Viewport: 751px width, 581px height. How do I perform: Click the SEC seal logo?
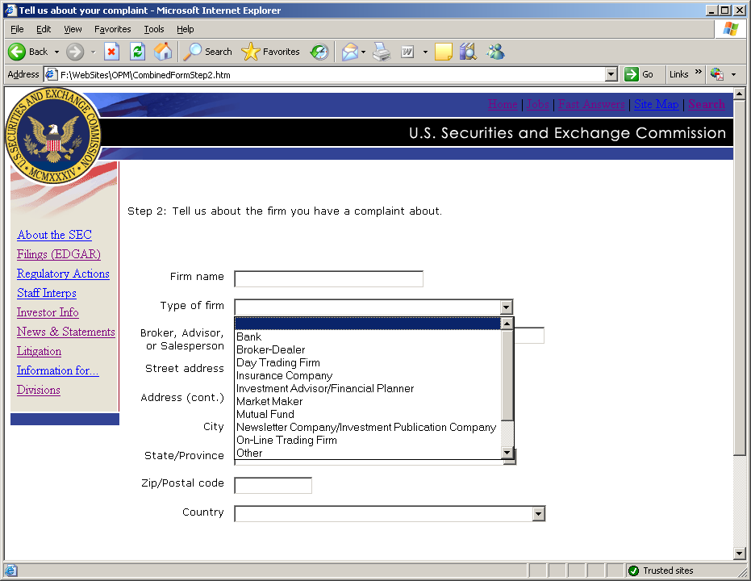tap(53, 136)
